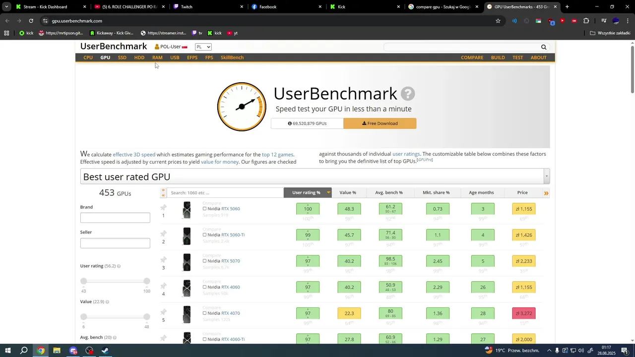Click the red YouTube extension icon in toolbar
This screenshot has width=635, height=357.
tap(562, 21)
